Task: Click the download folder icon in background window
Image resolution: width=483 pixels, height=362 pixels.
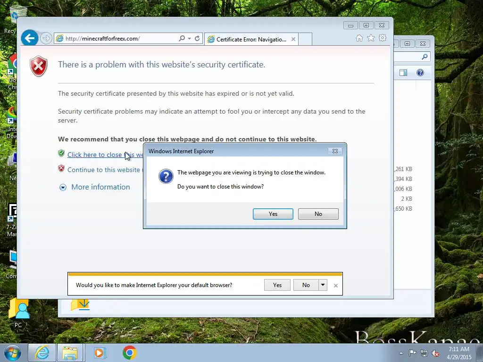Action: 80,305
